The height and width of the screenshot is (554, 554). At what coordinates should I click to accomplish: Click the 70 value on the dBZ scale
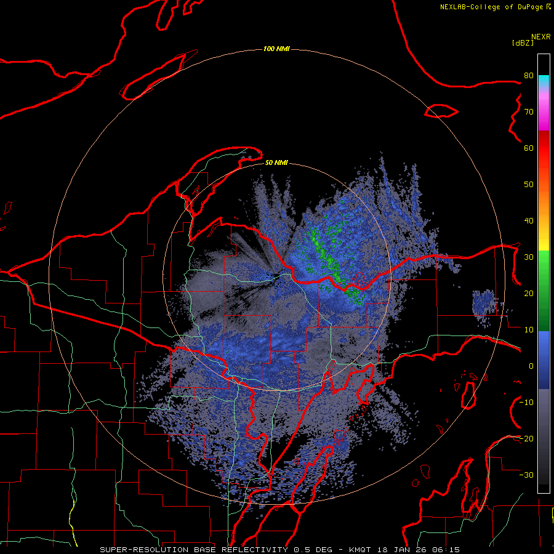point(529,111)
